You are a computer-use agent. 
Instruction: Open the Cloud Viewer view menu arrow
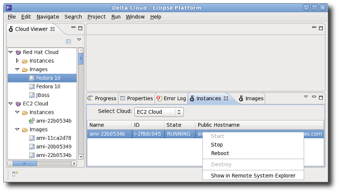point(79,40)
